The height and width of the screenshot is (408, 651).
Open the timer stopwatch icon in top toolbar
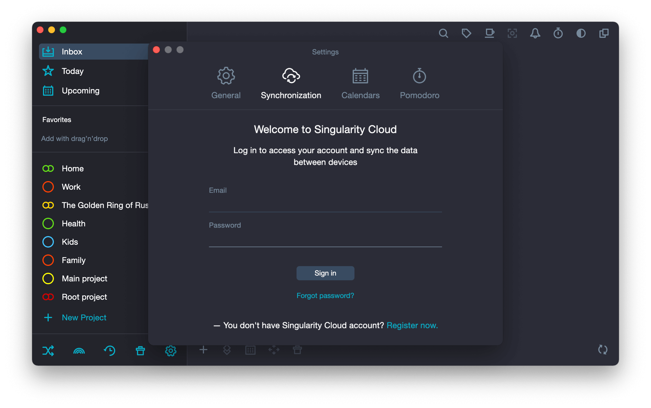pyautogui.click(x=558, y=33)
